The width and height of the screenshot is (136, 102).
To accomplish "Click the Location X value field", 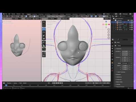I will (125, 52).
